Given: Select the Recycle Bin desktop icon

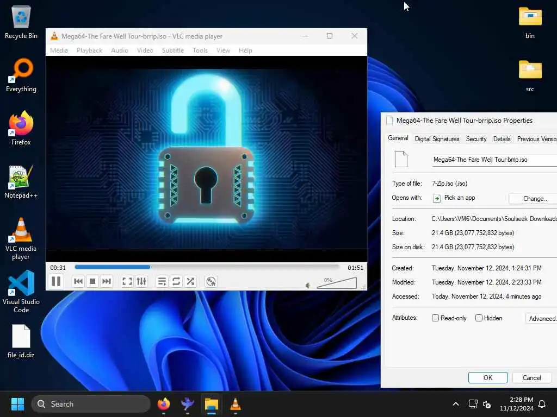Looking at the screenshot, I should point(21,22).
